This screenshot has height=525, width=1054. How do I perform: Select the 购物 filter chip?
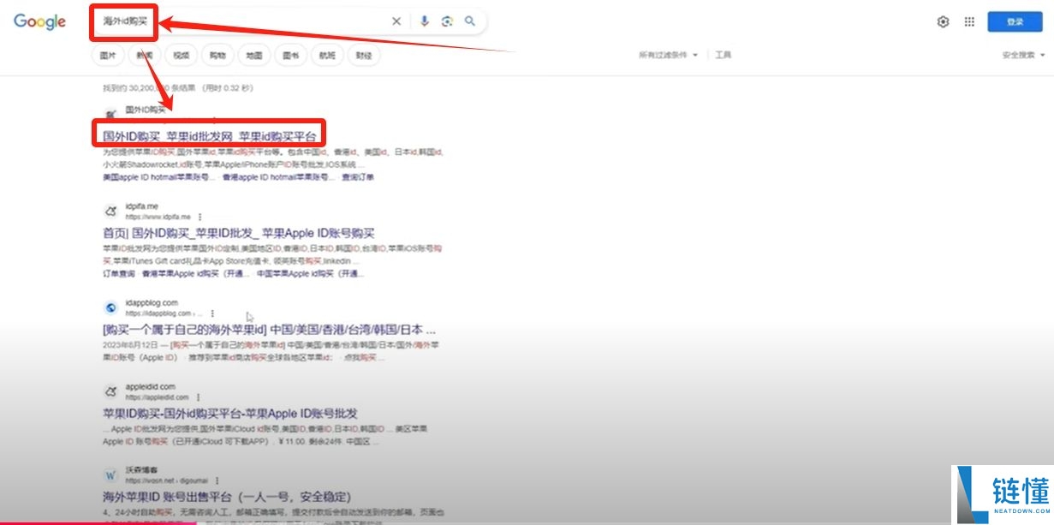pos(217,56)
